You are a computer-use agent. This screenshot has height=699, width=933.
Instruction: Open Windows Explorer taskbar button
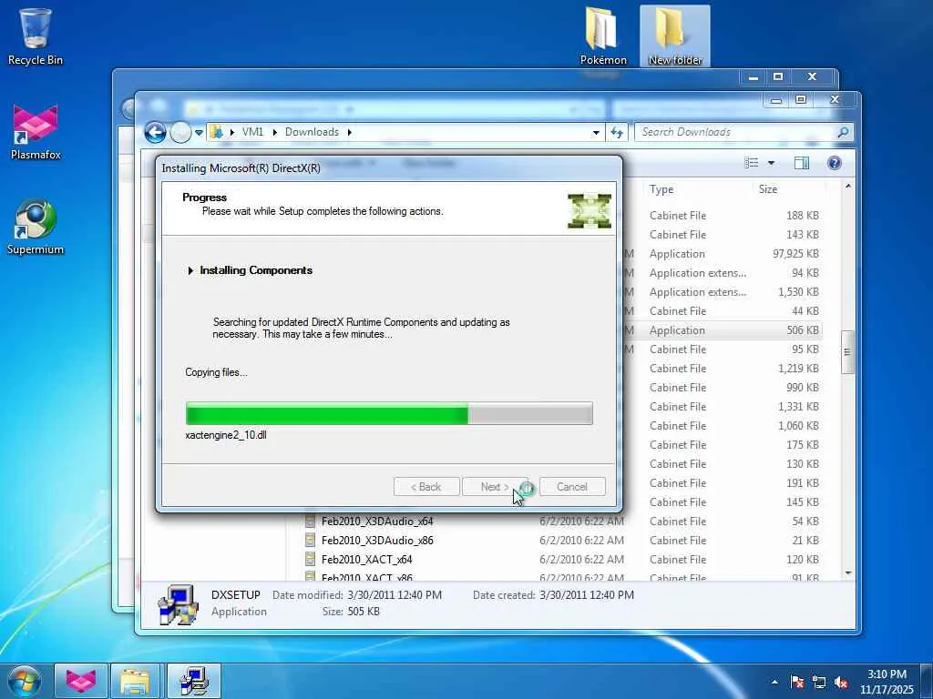tap(136, 681)
